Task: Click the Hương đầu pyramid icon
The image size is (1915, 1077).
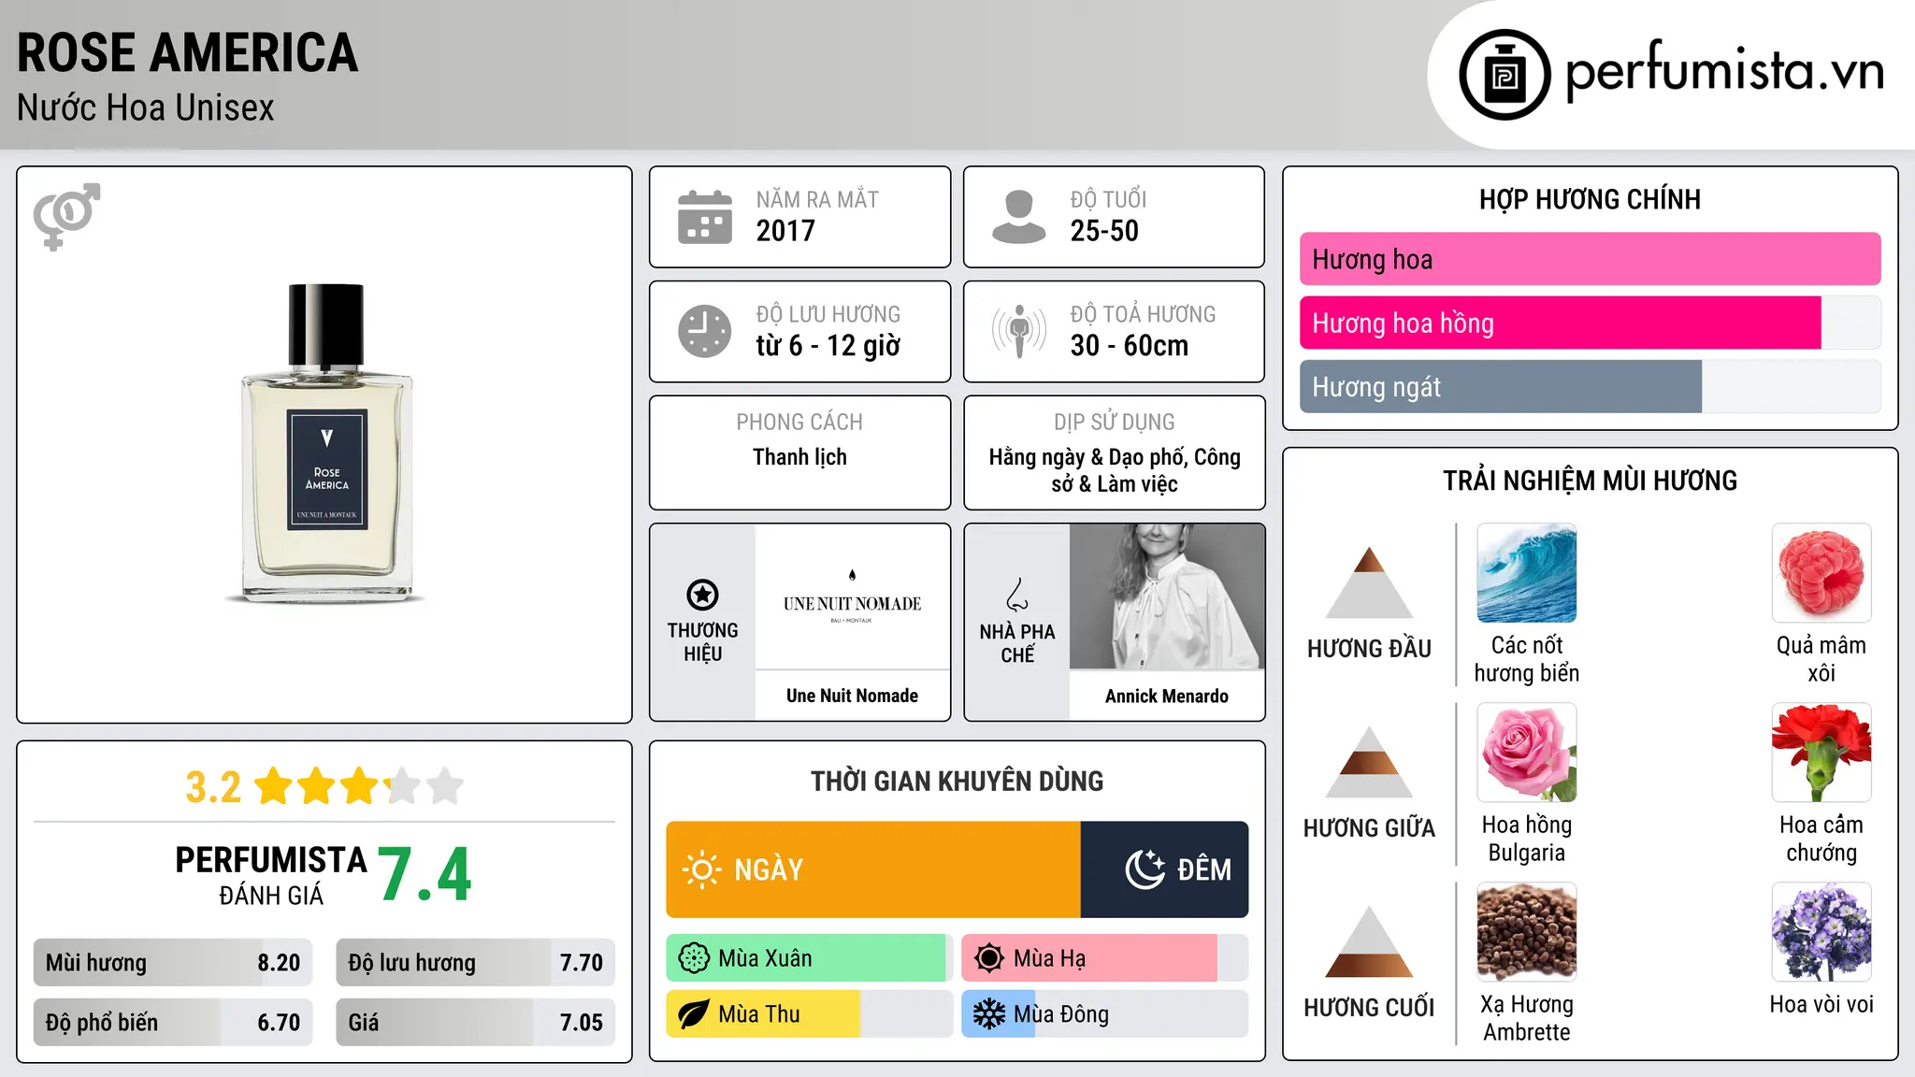Action: tap(1369, 582)
